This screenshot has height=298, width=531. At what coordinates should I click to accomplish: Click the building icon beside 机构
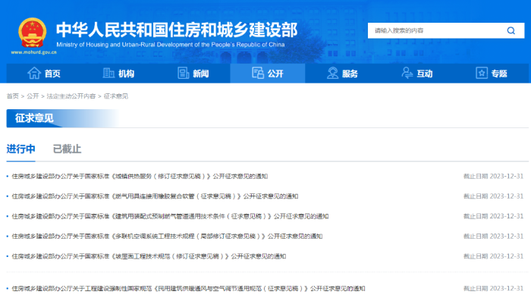108,73
